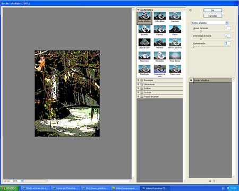Select the Lápiz de color filter

click(x=144, y=44)
